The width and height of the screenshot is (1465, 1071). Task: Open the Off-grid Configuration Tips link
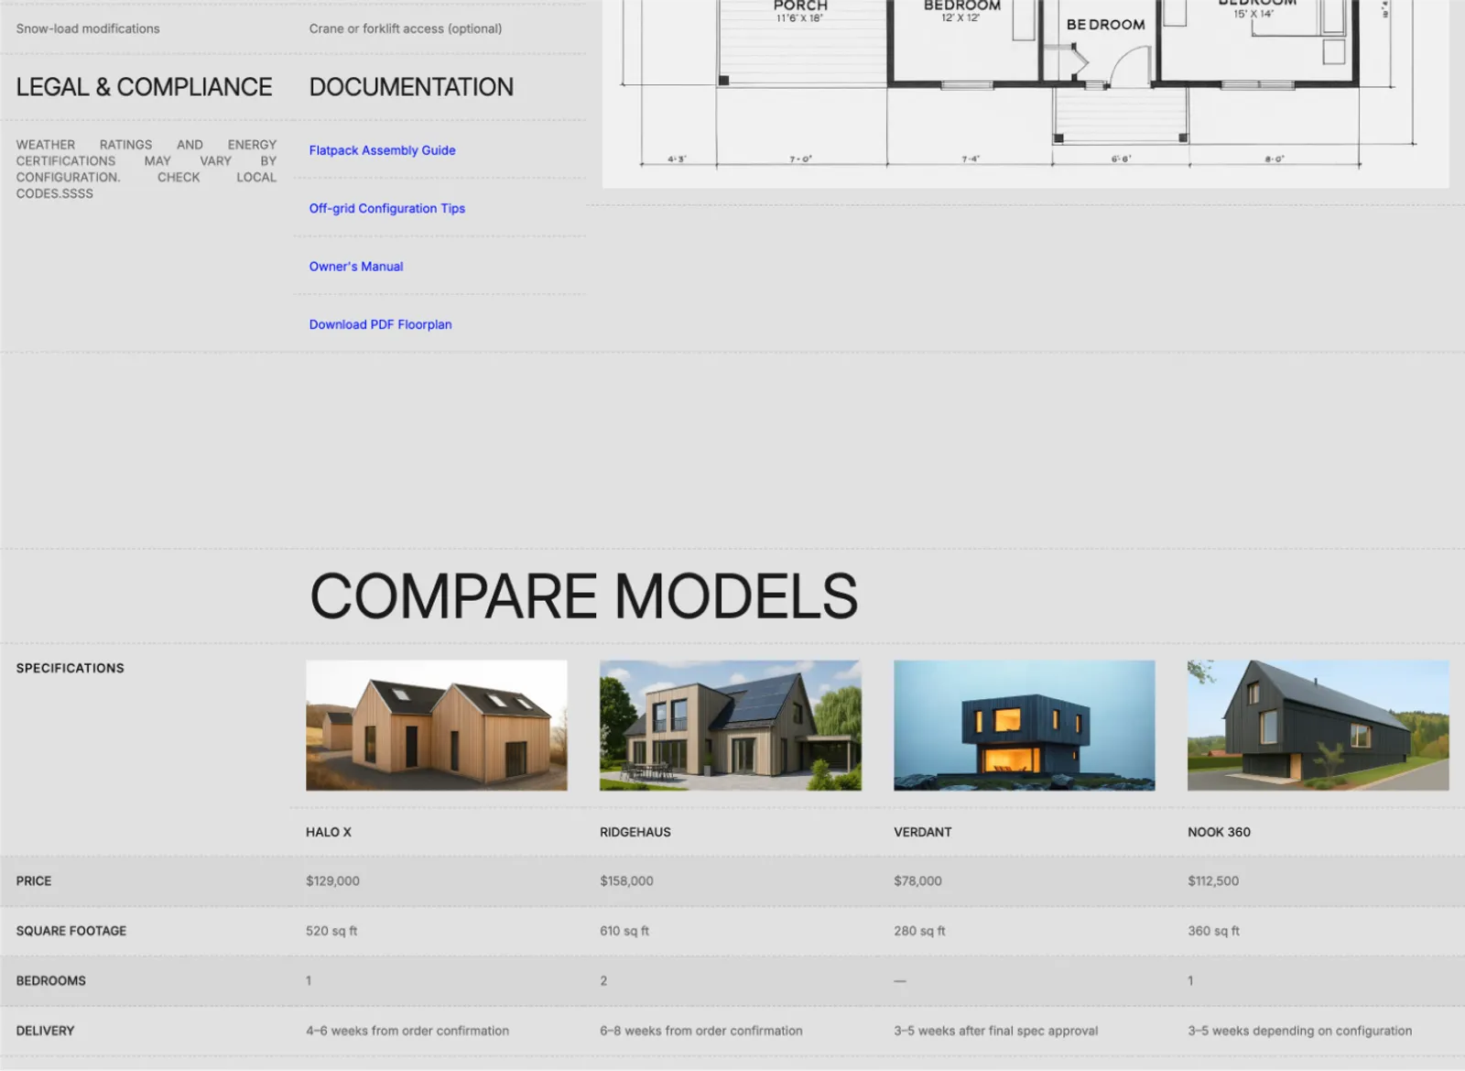386,208
